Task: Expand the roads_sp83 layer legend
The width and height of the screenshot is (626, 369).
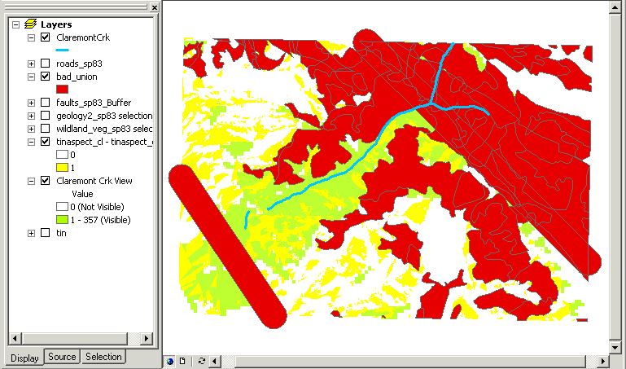Action: pyautogui.click(x=31, y=64)
